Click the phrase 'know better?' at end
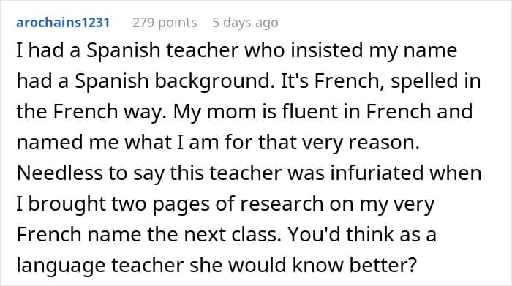 click(354, 265)
